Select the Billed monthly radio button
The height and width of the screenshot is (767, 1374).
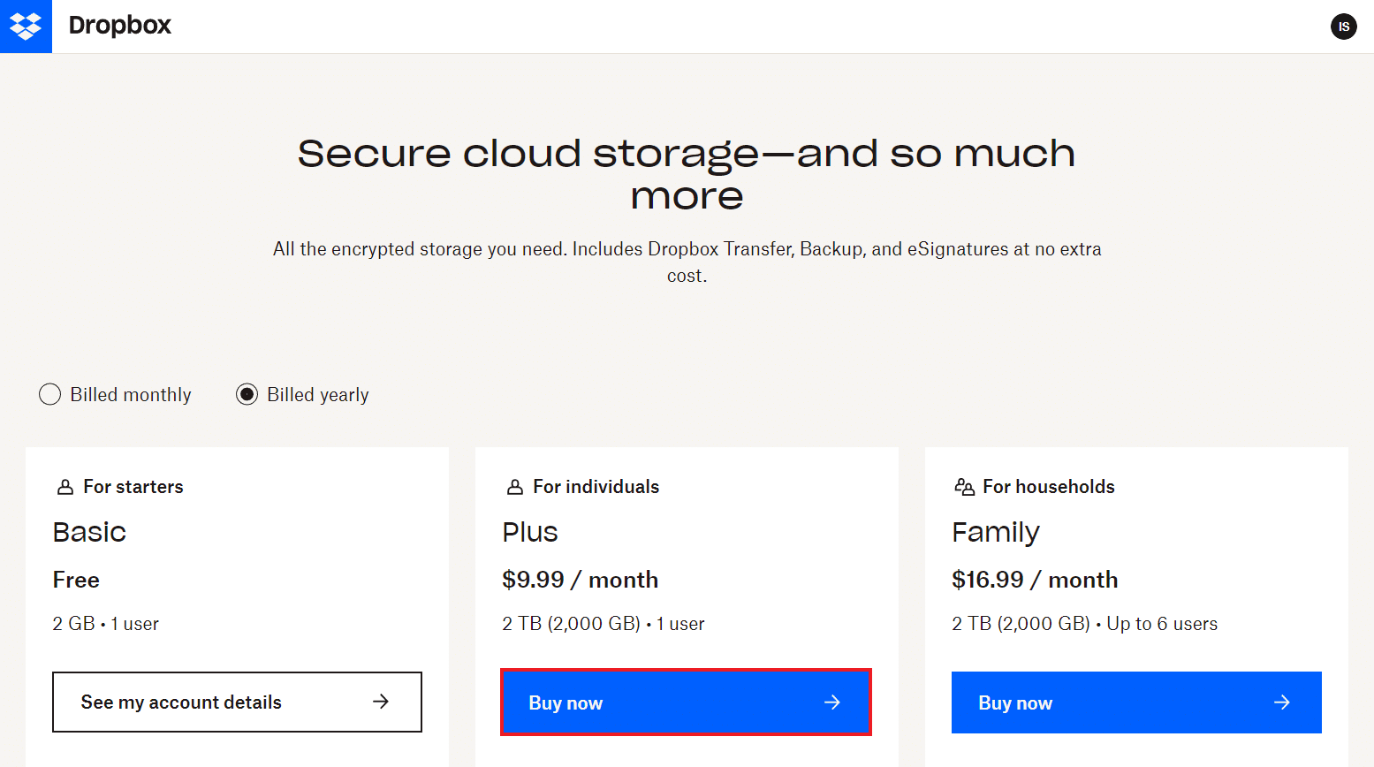pyautogui.click(x=50, y=394)
